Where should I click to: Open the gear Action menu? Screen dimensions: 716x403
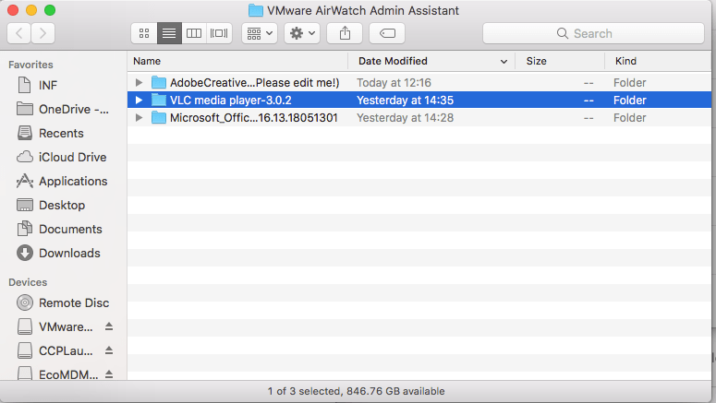[302, 33]
